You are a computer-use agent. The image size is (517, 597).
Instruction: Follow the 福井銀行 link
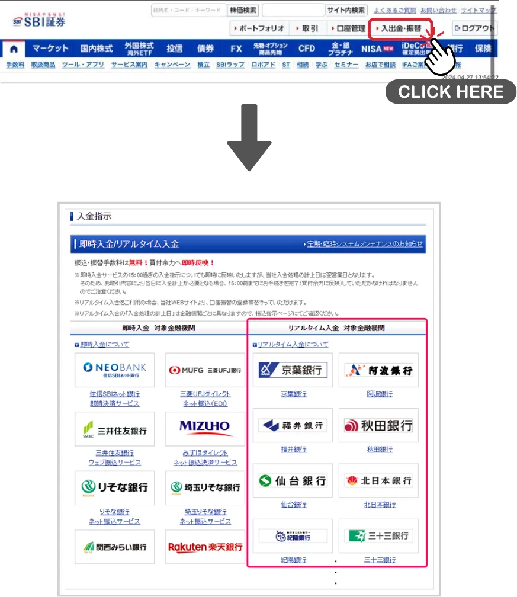click(x=293, y=449)
